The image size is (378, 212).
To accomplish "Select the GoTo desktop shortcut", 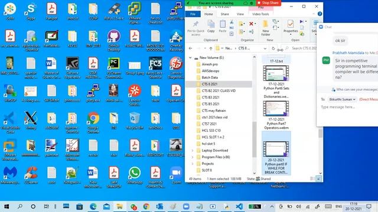I will pyautogui.click(x=10, y=11).
